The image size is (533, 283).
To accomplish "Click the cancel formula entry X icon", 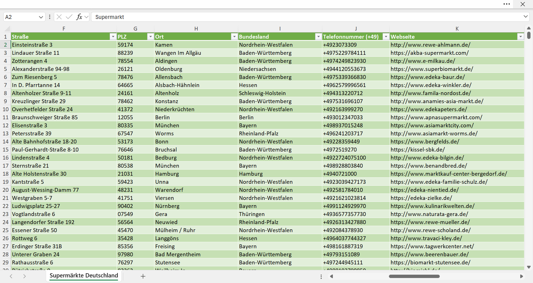I will (x=59, y=17).
